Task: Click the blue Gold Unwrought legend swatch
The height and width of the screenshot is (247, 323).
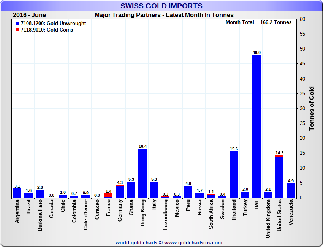Action: 17,24
